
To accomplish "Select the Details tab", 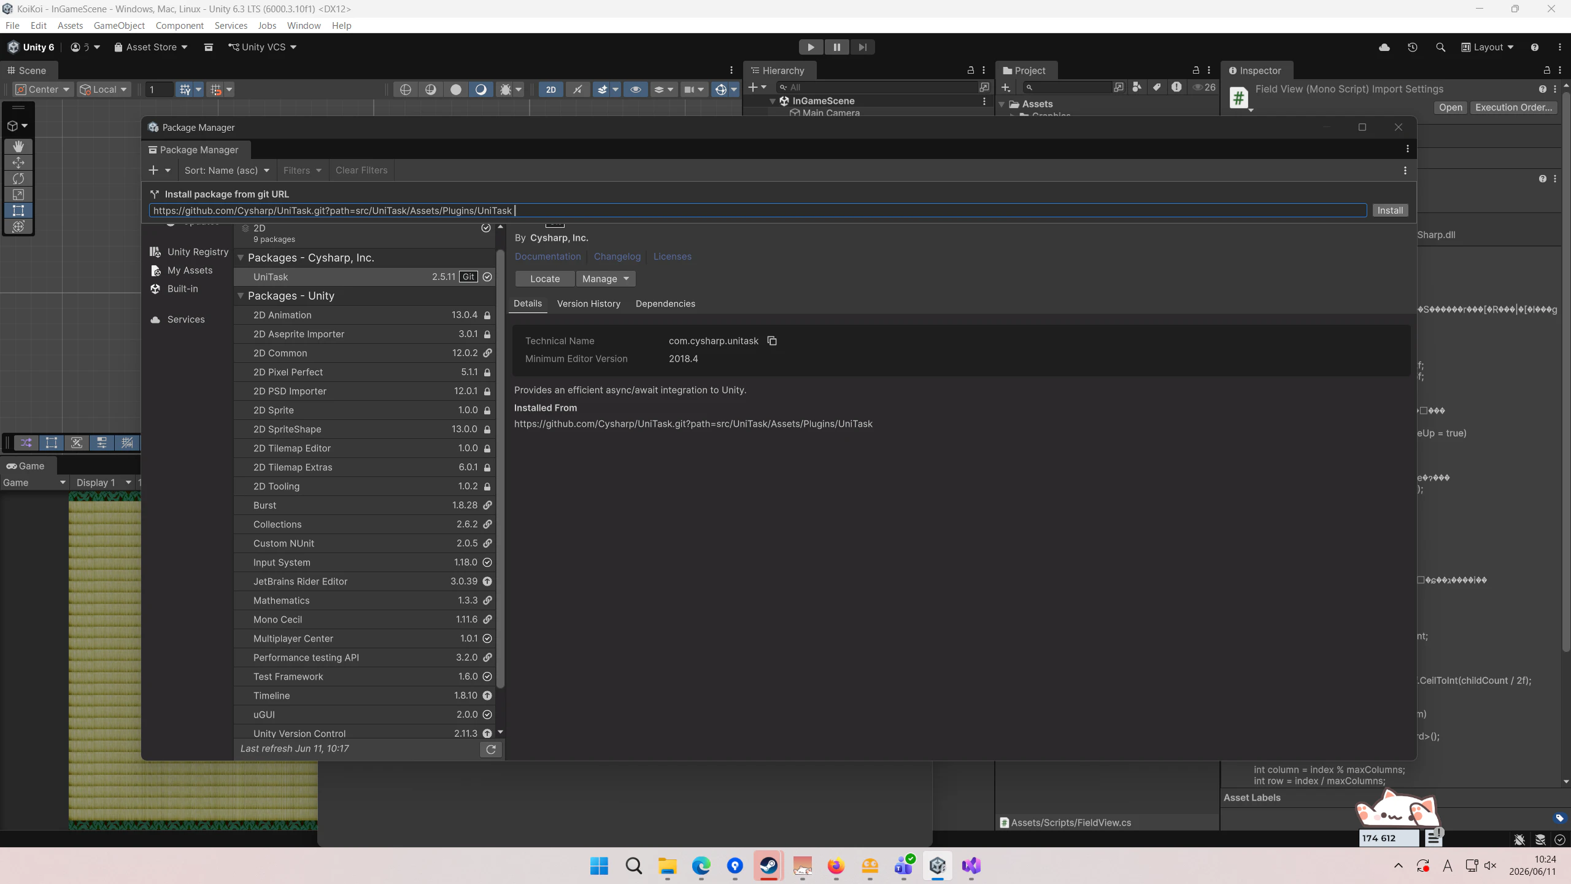I will (x=528, y=304).
